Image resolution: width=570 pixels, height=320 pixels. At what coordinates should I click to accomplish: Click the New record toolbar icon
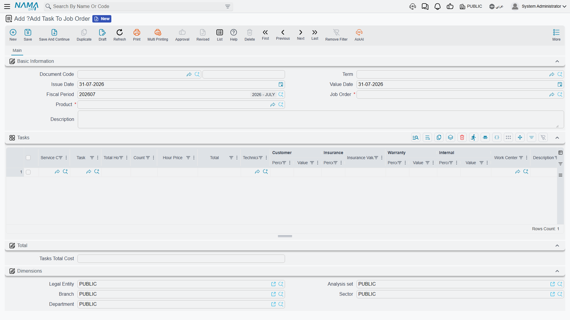coord(13,35)
